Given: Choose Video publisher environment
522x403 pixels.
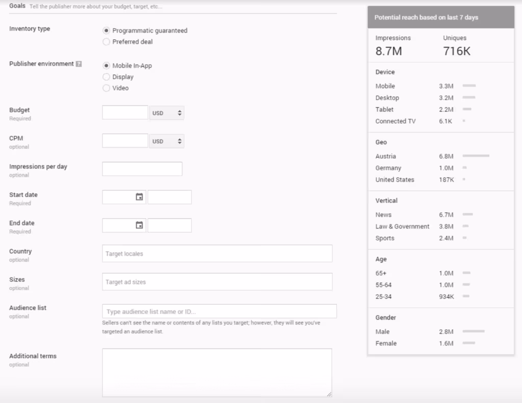Looking at the screenshot, I should 107,88.
